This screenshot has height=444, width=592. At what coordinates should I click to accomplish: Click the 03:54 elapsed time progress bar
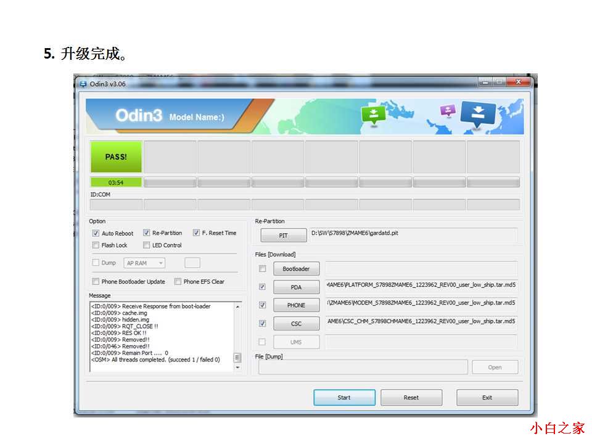coord(117,183)
